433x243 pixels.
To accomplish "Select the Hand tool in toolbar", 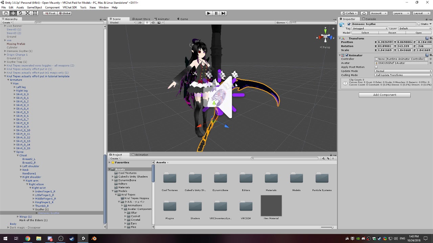I will click(6, 13).
